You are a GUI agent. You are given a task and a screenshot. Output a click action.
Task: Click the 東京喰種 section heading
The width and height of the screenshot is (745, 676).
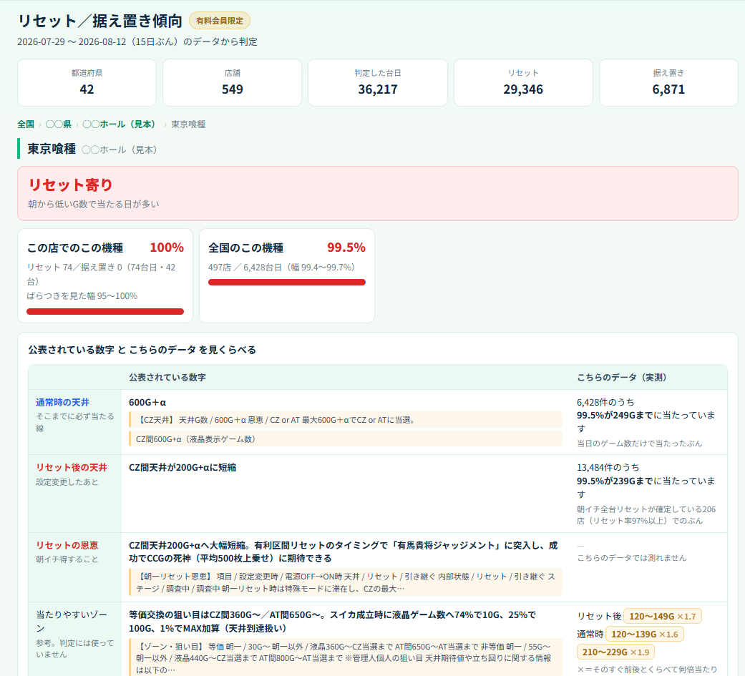click(52, 149)
